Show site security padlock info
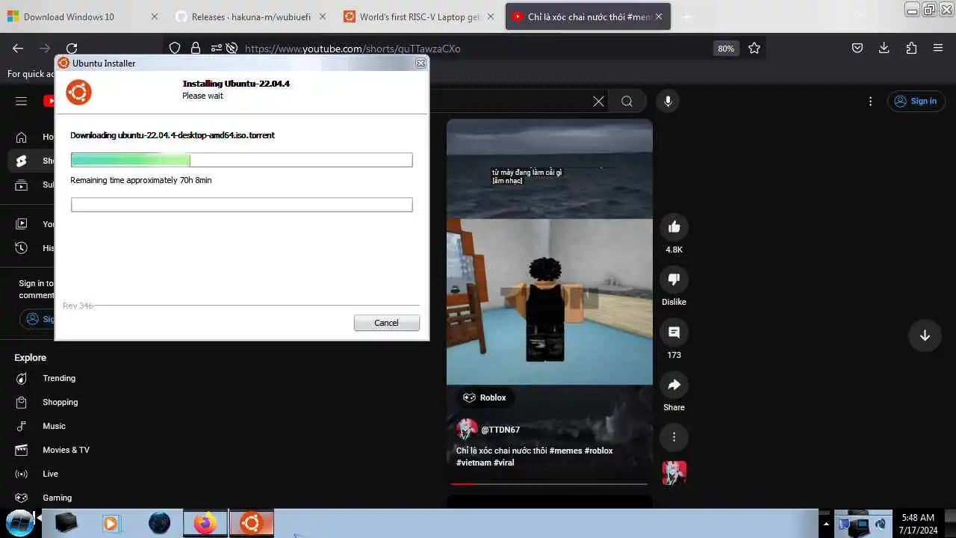Image resolution: width=956 pixels, height=538 pixels. [196, 48]
